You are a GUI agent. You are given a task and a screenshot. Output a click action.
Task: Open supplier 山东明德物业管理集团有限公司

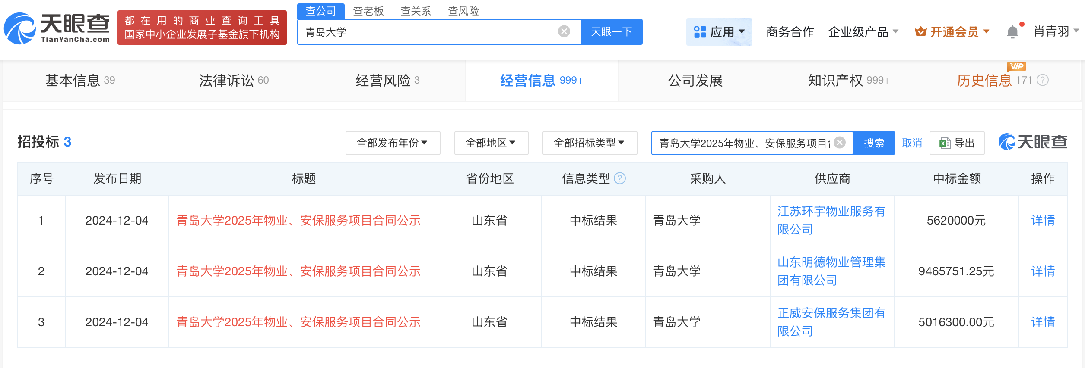(x=831, y=271)
